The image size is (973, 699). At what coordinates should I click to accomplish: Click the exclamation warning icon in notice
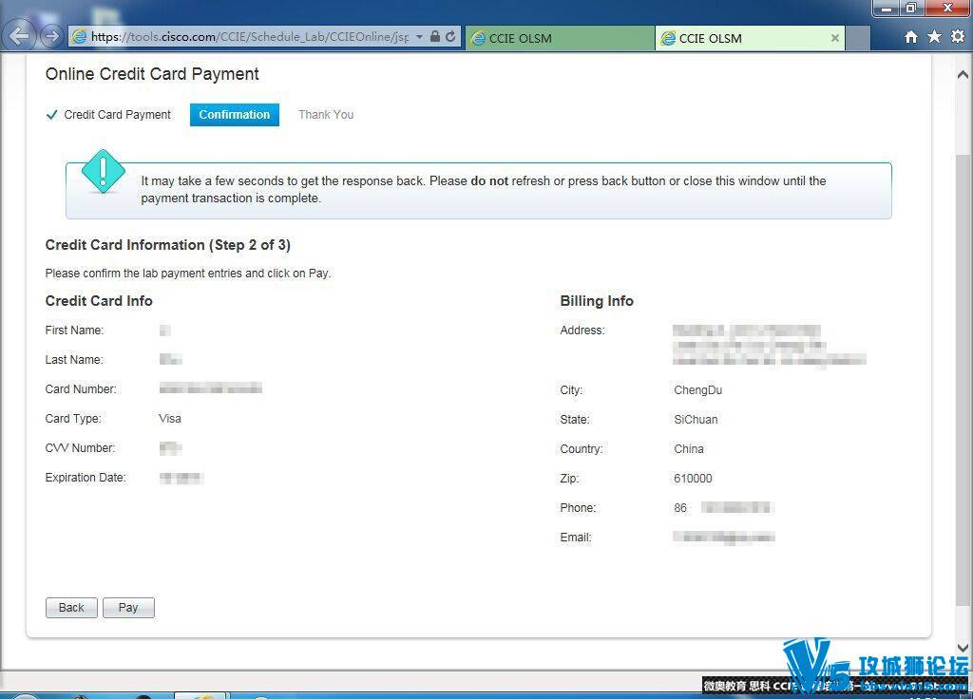[x=103, y=171]
